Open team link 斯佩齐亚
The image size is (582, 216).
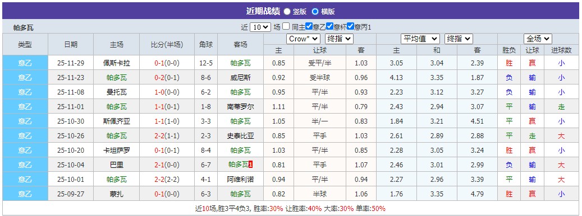click(x=116, y=121)
